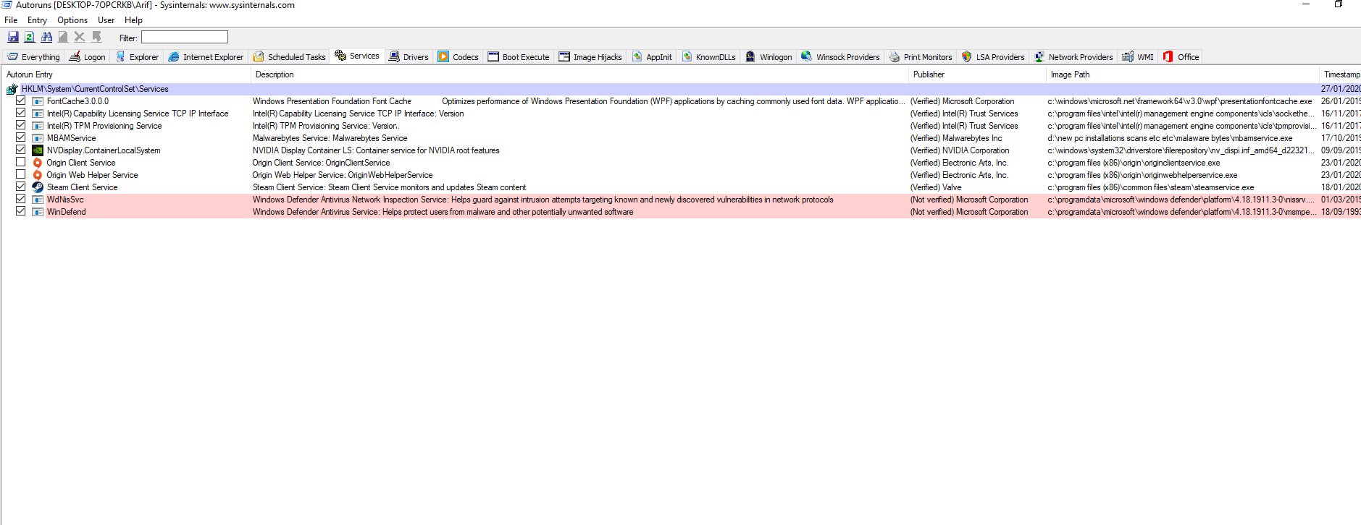Open the Image Hijacks tab

coord(590,57)
